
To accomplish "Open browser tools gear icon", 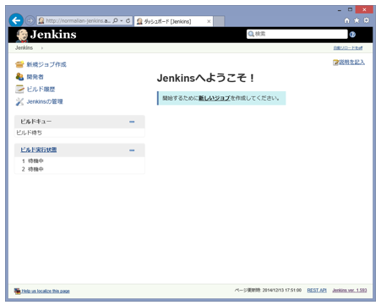I will (366, 20).
